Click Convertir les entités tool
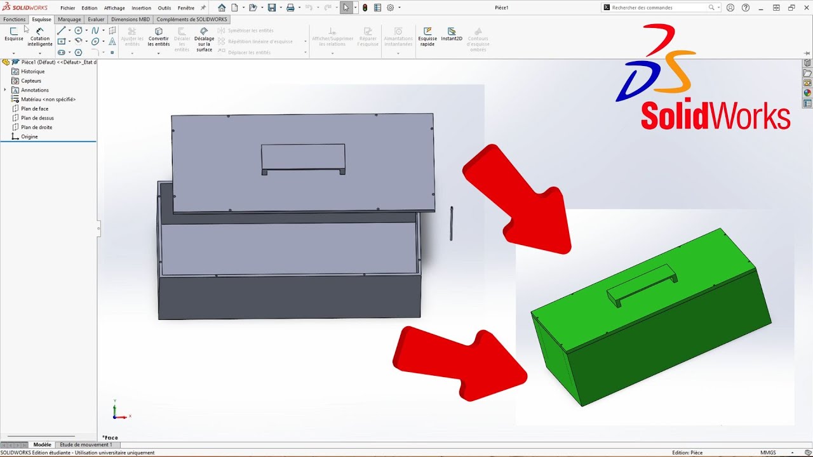The width and height of the screenshot is (813, 457). (x=159, y=37)
